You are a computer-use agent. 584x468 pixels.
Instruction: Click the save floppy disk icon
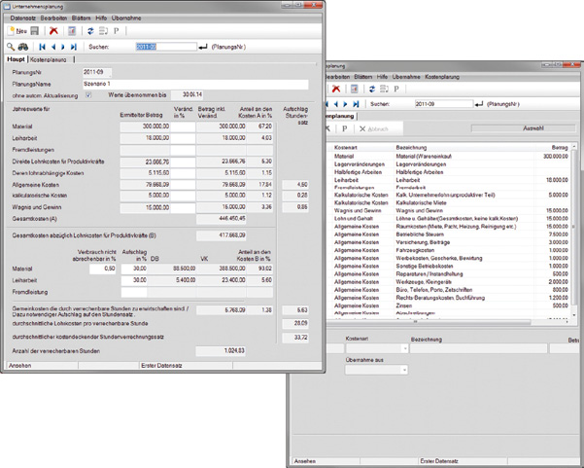click(35, 31)
